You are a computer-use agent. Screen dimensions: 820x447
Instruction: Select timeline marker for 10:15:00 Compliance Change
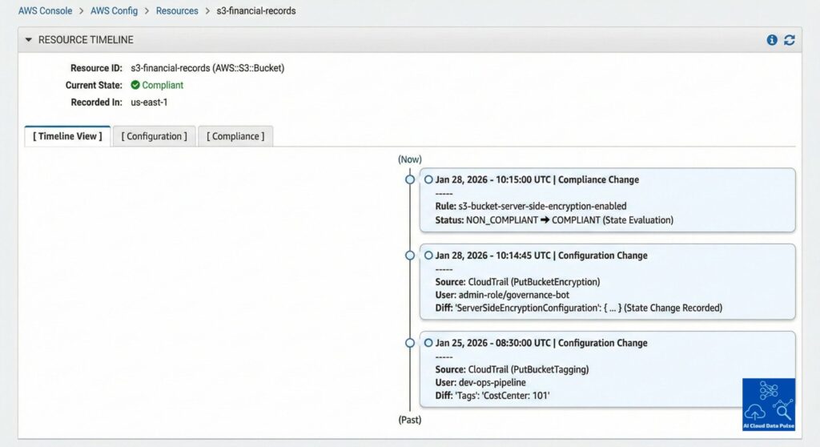(410, 179)
